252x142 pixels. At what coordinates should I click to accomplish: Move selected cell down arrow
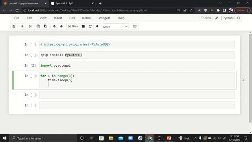(x=61, y=26)
